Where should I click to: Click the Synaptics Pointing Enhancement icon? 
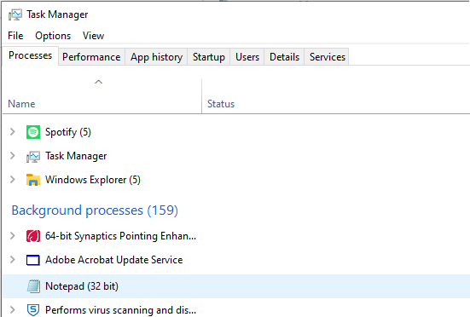[x=33, y=236]
